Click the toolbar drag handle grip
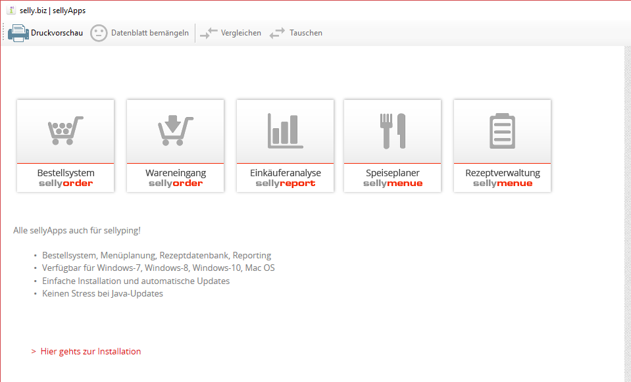The width and height of the screenshot is (631, 382). 4,33
